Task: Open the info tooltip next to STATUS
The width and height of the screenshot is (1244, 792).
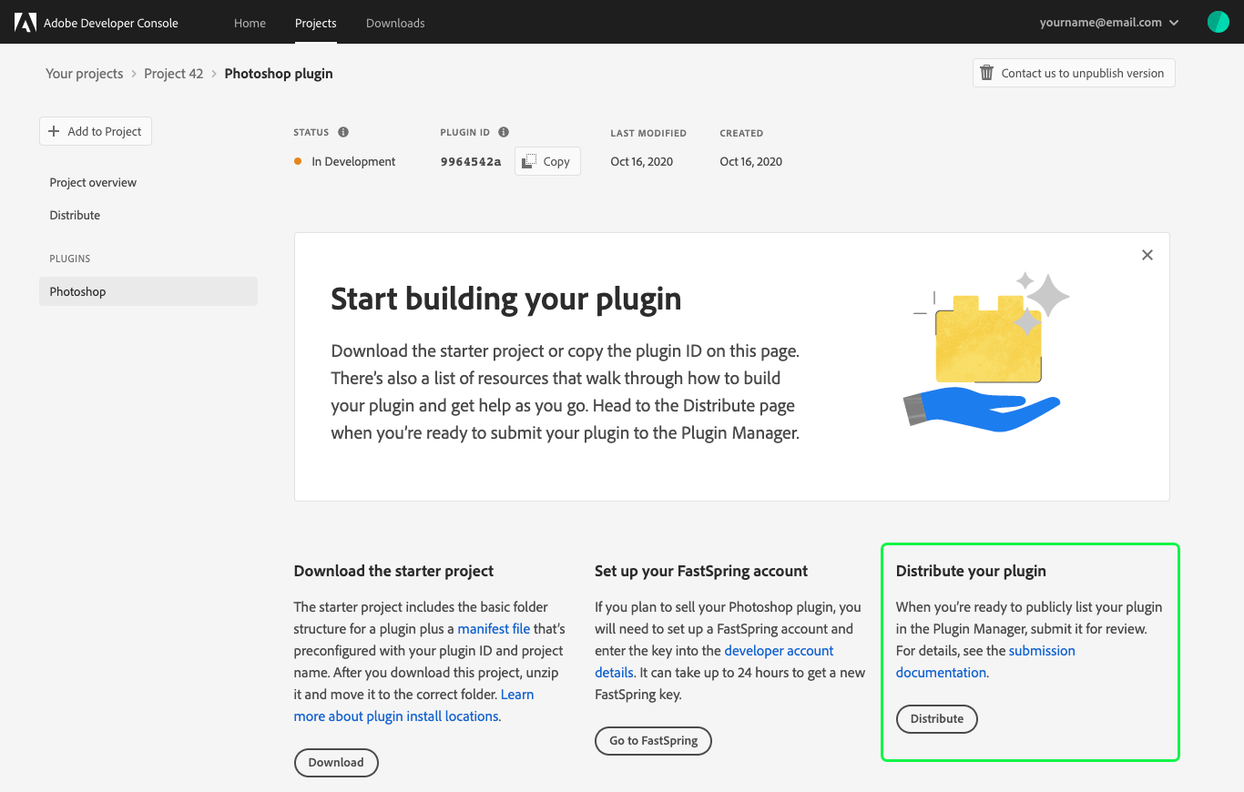Action: click(343, 131)
